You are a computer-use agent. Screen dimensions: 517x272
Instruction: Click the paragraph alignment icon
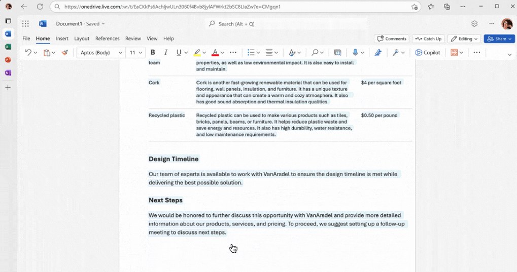[269, 52]
